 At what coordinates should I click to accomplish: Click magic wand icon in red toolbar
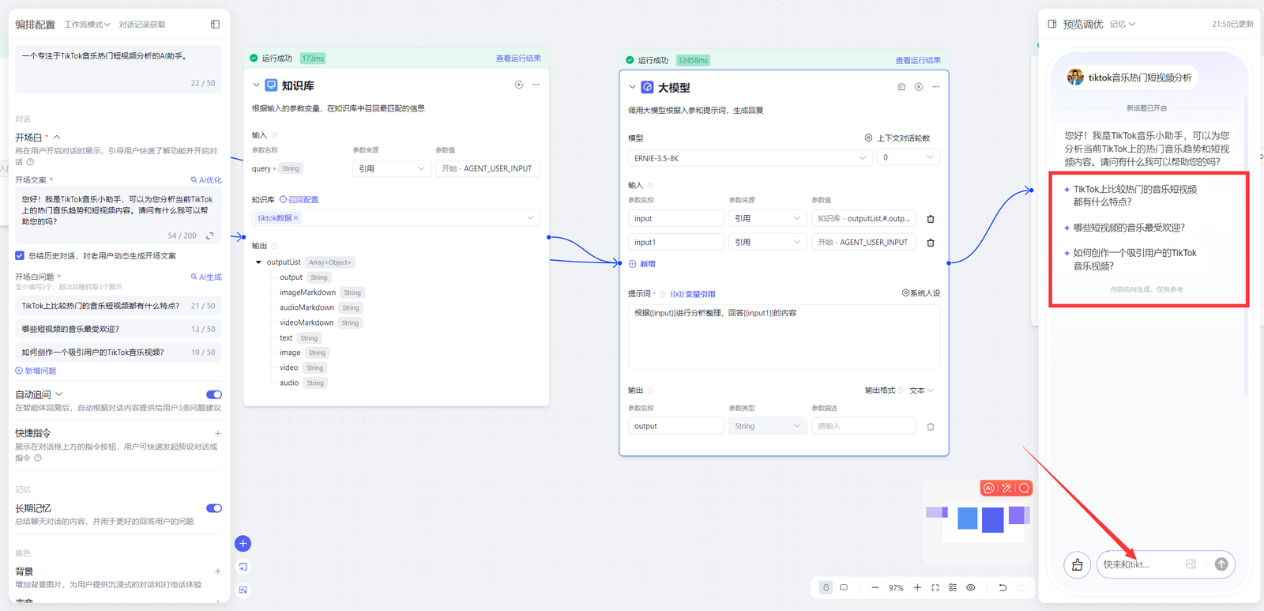point(1006,488)
